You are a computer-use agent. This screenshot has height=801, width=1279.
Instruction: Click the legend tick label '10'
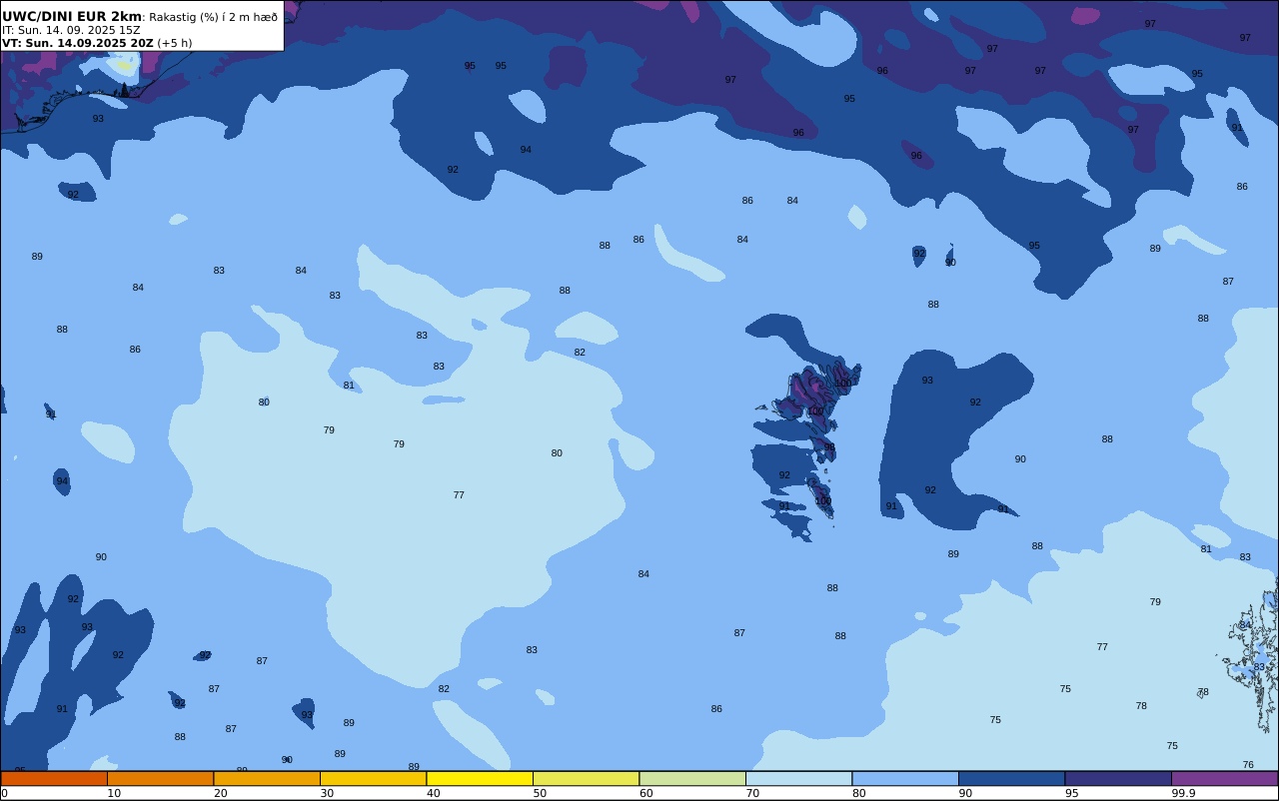point(114,793)
